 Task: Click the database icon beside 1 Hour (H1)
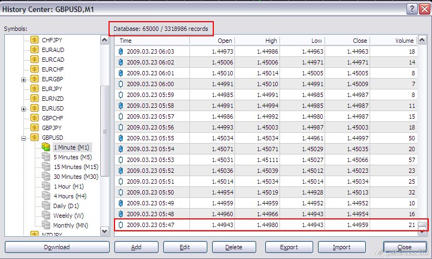pos(46,186)
